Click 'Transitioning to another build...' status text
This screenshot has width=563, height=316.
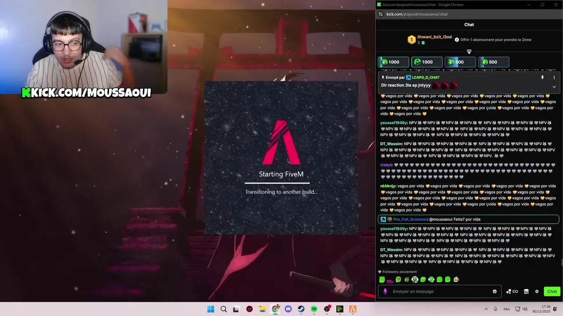pos(281,192)
